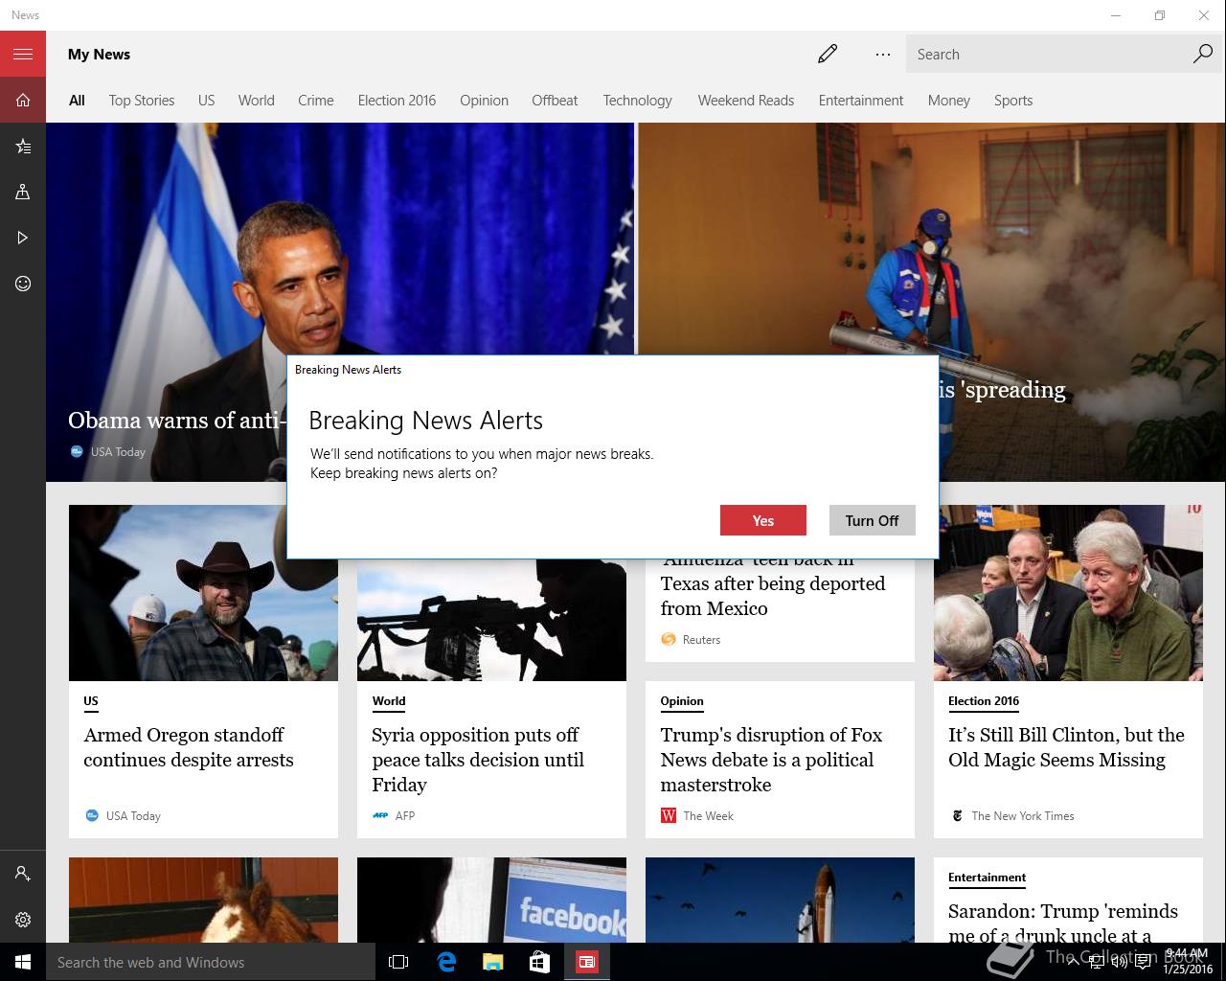
Task: Switch to the US tab
Action: pos(206,100)
